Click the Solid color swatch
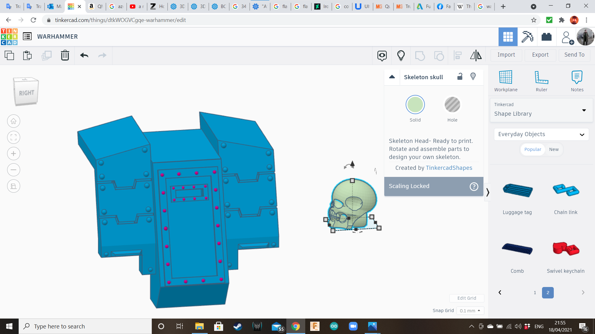595x334 pixels. coord(415,105)
